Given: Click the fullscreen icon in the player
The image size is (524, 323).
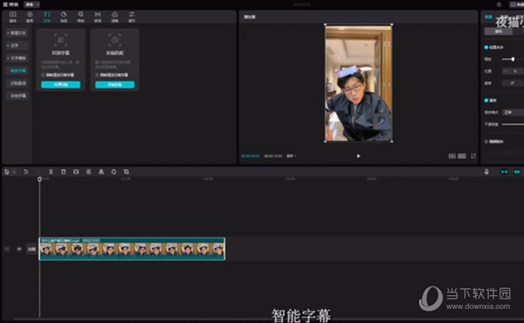Looking at the screenshot, I should (x=473, y=156).
